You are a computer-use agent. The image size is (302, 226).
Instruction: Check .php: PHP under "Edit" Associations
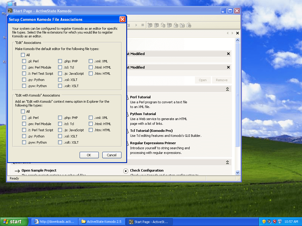[60, 61]
